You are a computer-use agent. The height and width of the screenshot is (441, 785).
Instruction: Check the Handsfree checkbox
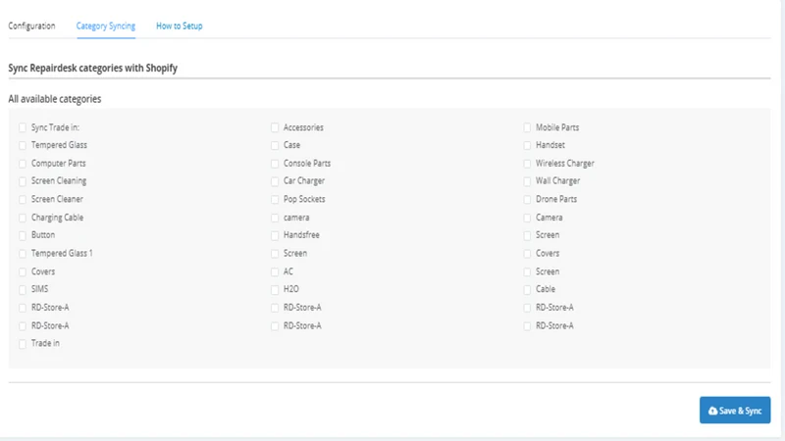click(275, 235)
